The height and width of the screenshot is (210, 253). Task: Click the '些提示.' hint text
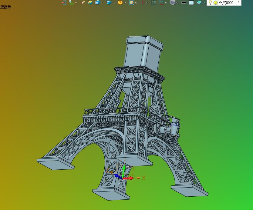tap(6, 7)
